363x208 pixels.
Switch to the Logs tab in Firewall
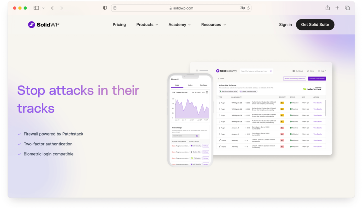coord(177,85)
